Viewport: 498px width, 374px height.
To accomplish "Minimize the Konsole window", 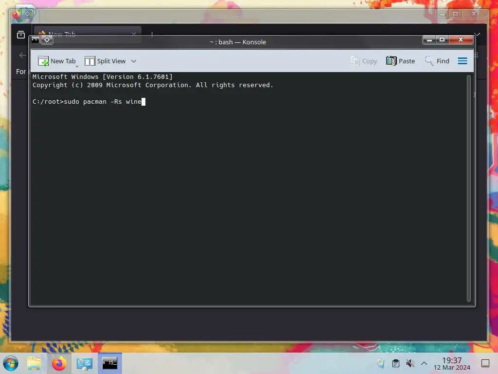I will coord(429,40).
